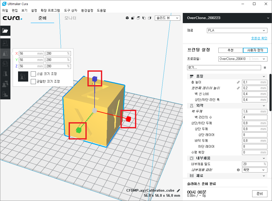Click the 외곽 category icon
Image resolution: width=272 pixels, height=201 pixels.
191,105
